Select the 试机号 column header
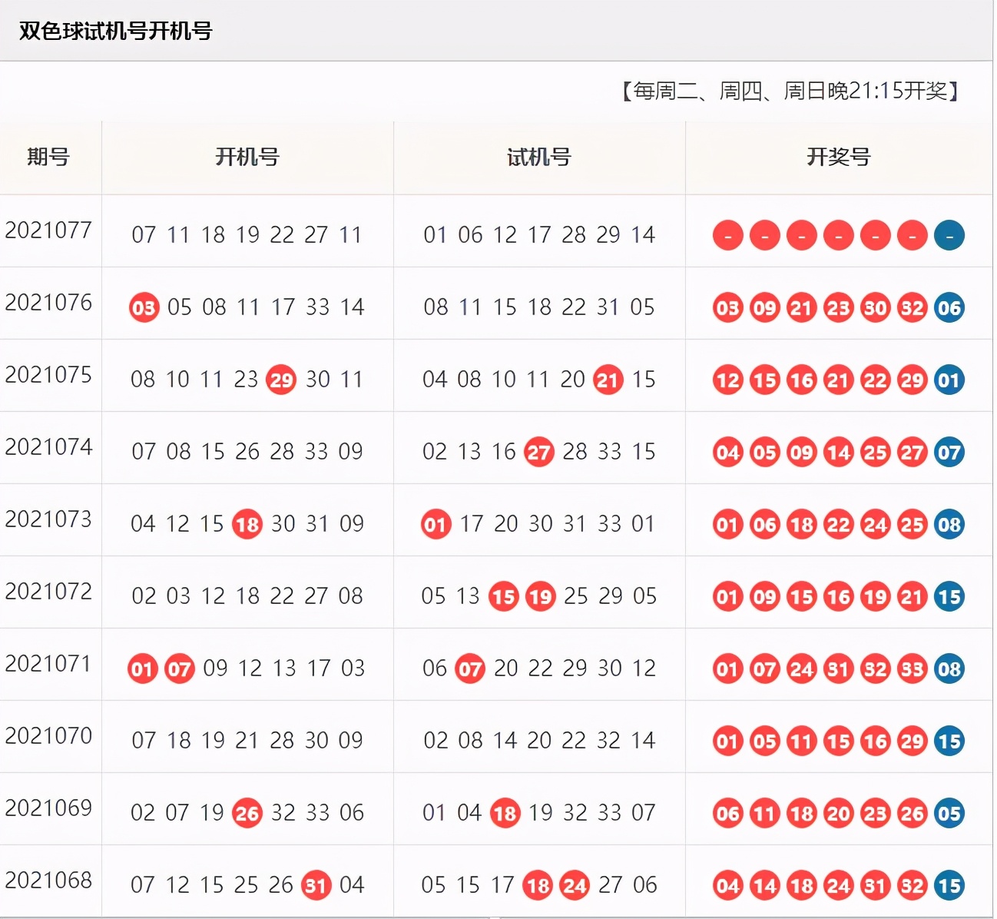The height and width of the screenshot is (919, 997). [x=539, y=158]
